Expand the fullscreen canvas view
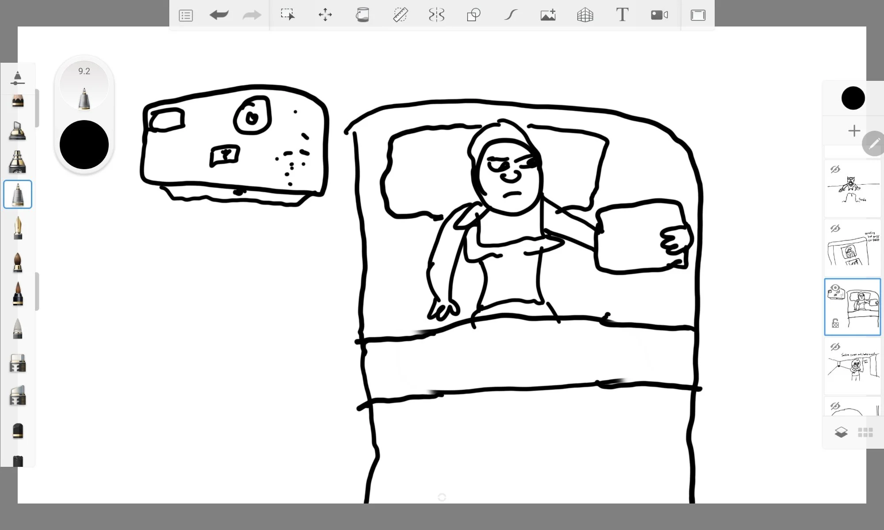Viewport: 884px width, 530px height. [697, 15]
